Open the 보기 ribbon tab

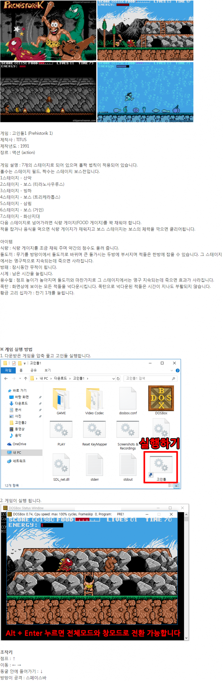[48, 370]
